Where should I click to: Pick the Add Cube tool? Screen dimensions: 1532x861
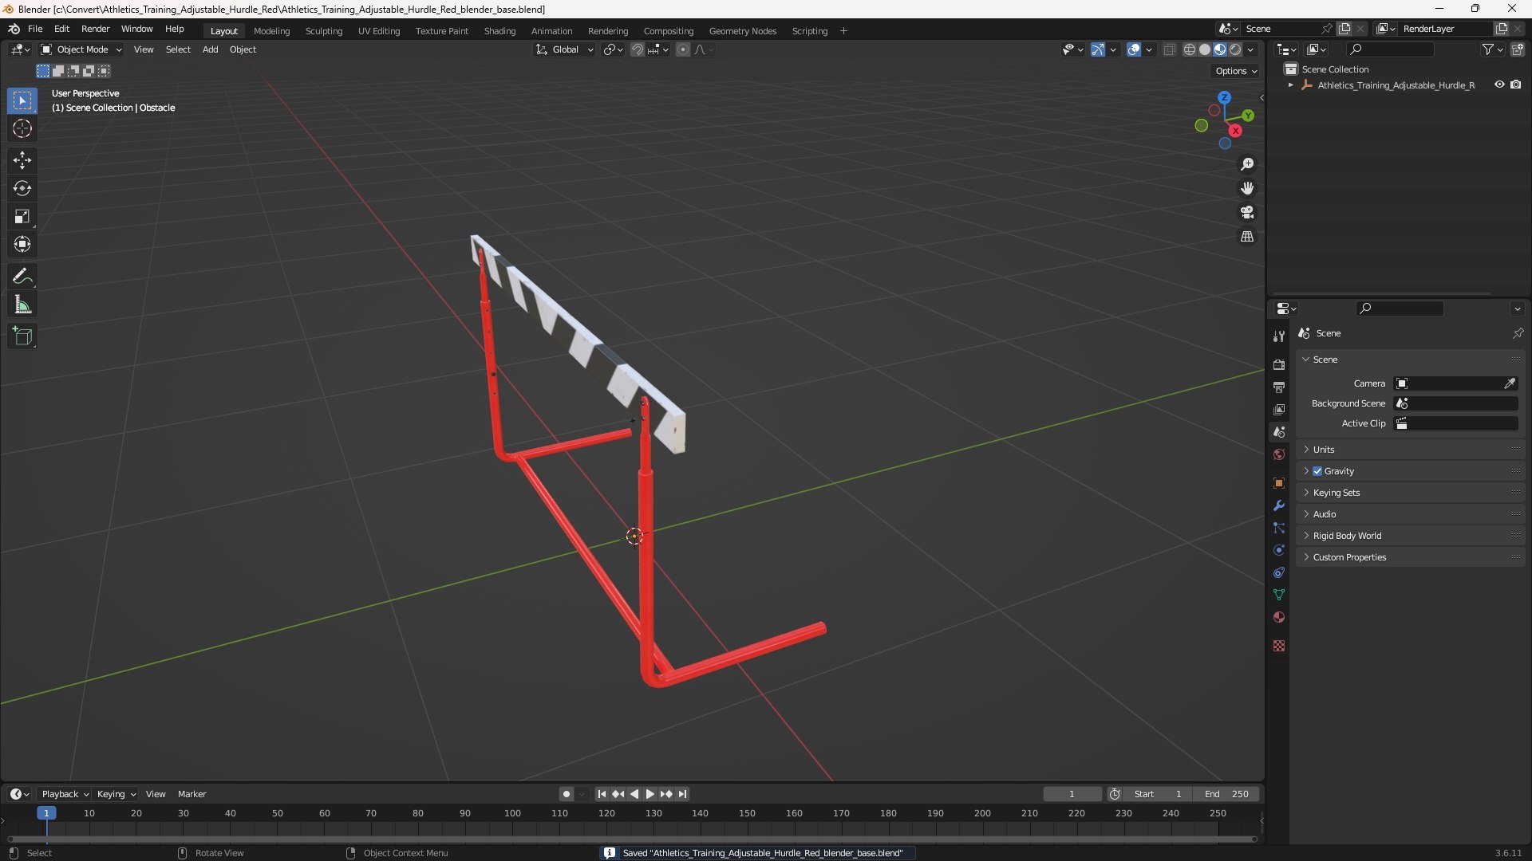point(22,336)
